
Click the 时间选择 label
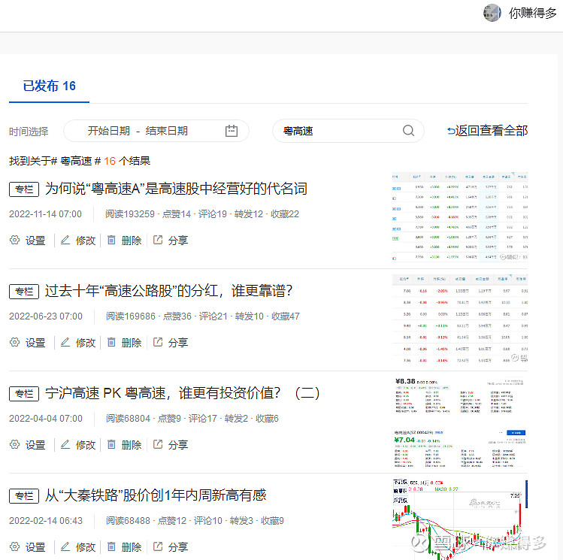pyautogui.click(x=29, y=132)
